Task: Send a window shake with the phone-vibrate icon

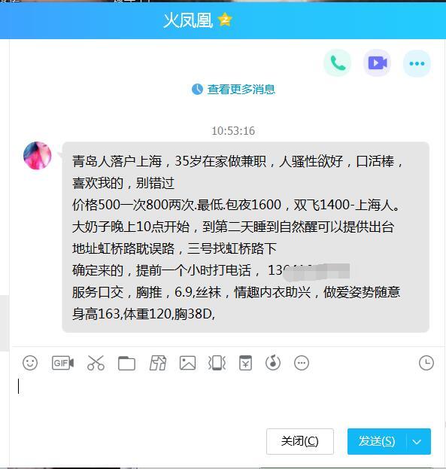Action: tap(217, 363)
